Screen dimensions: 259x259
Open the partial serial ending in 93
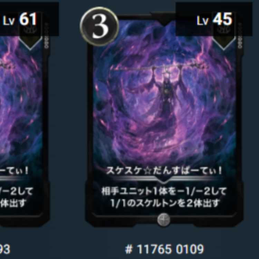pos(4,249)
